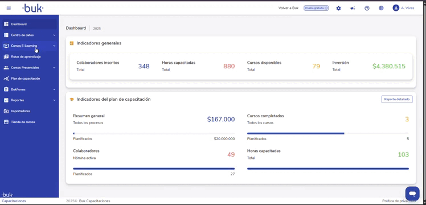Click Política de privacidad link
426x205 pixels.
(x=399, y=201)
